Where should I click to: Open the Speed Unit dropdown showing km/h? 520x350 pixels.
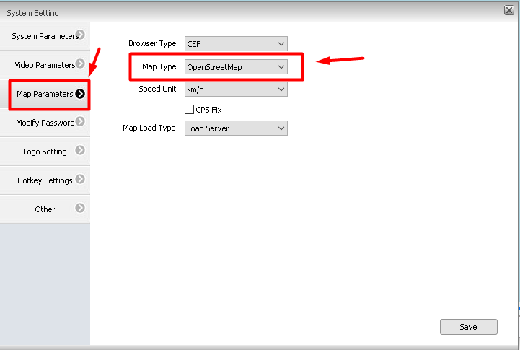tap(236, 89)
